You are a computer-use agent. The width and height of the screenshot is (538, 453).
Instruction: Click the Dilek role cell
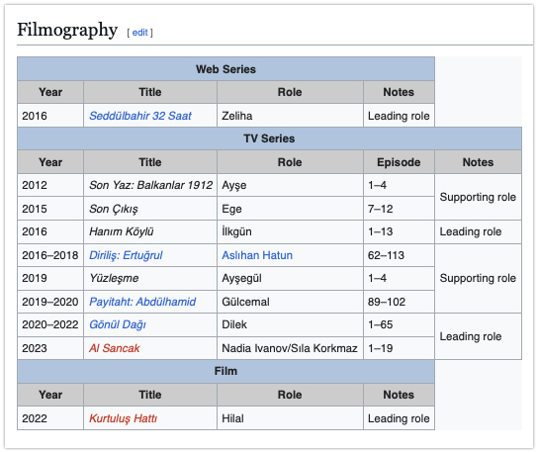coord(290,324)
